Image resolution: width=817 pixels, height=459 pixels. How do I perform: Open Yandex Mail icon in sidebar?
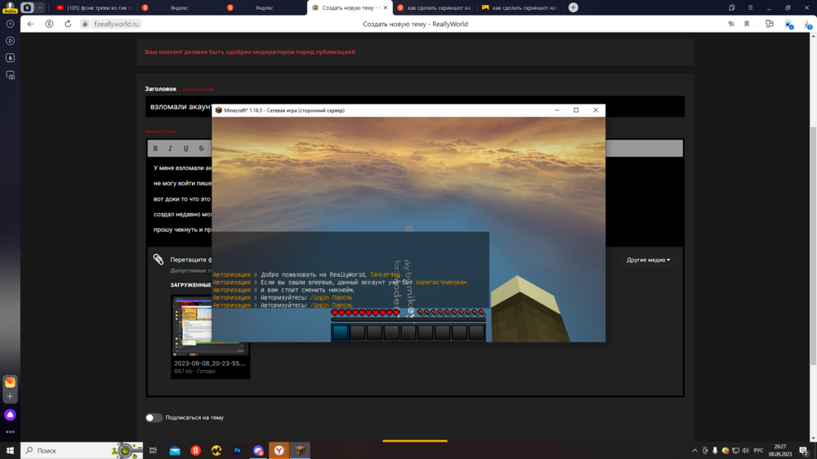10,382
